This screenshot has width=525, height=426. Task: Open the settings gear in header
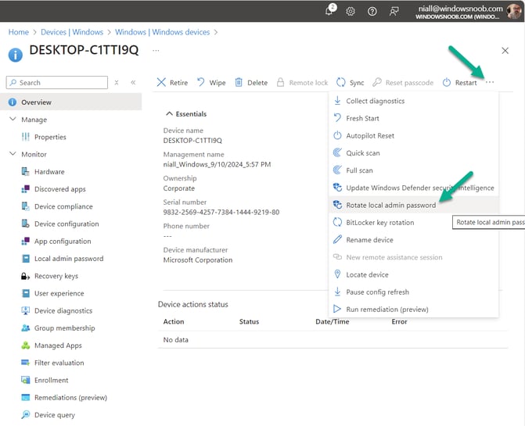tap(351, 12)
